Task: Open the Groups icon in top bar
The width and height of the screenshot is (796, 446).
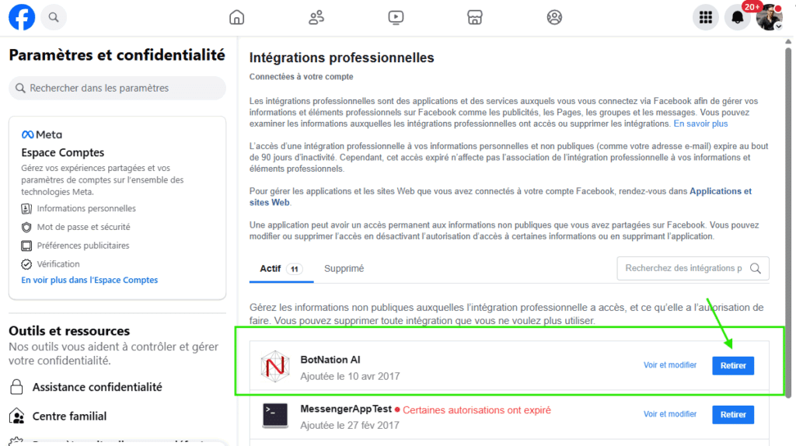Action: pyautogui.click(x=554, y=17)
